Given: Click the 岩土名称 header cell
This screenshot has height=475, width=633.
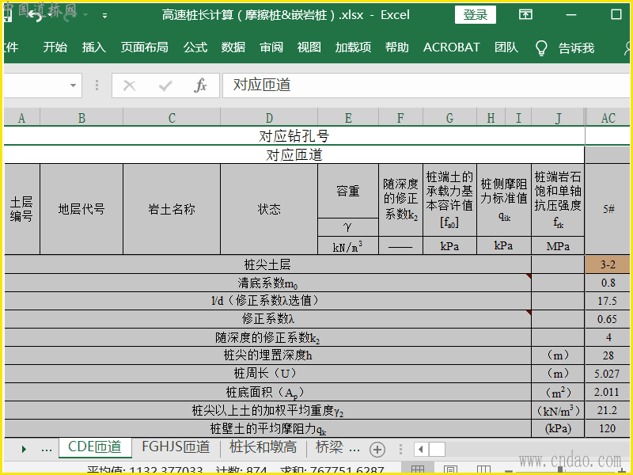Looking at the screenshot, I should click(x=172, y=209).
